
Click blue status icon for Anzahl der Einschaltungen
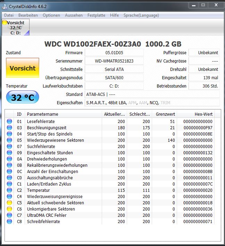9,171
